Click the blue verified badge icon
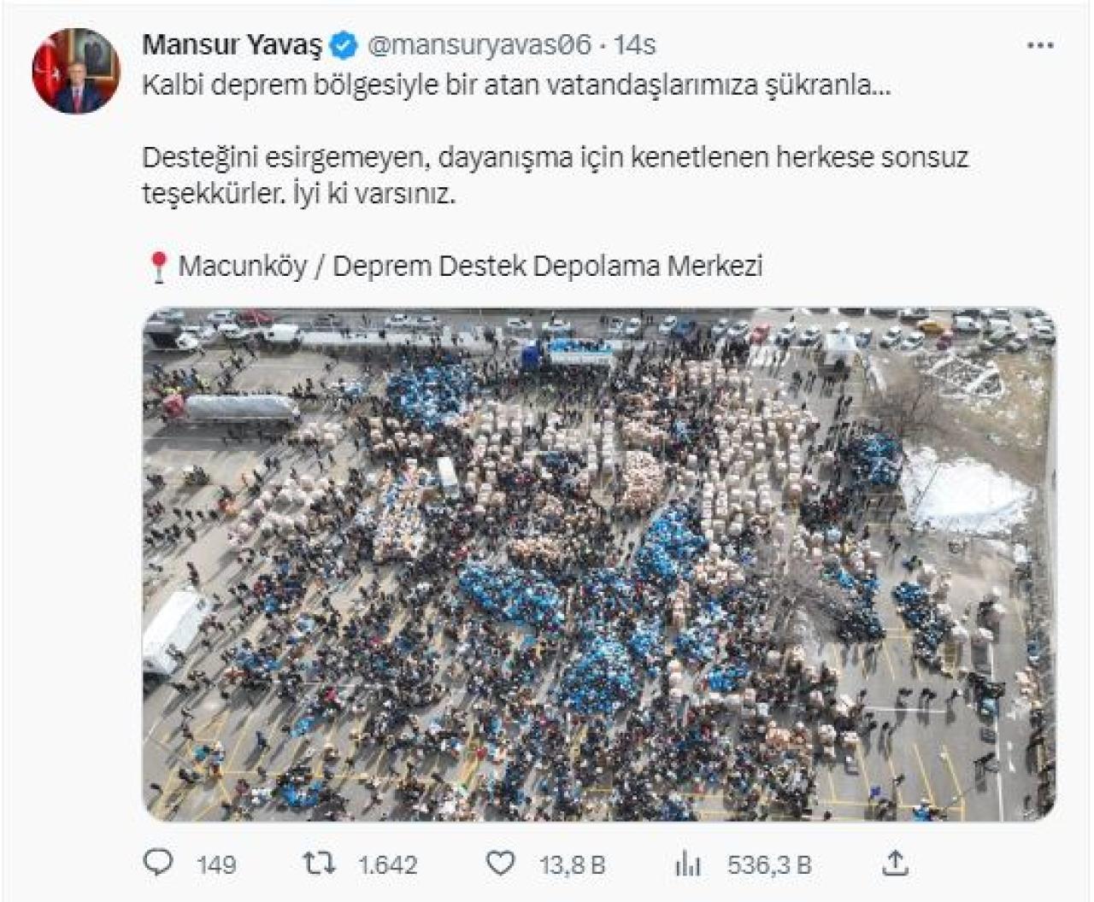This screenshot has height=902, width=1094. (343, 45)
